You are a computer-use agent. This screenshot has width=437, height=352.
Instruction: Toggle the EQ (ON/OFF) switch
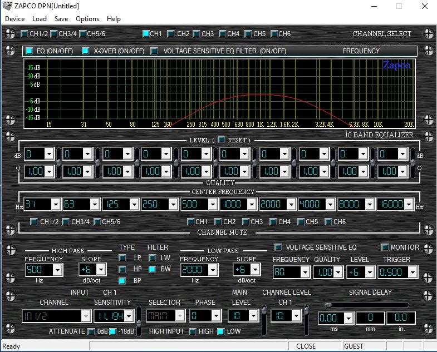coord(29,51)
